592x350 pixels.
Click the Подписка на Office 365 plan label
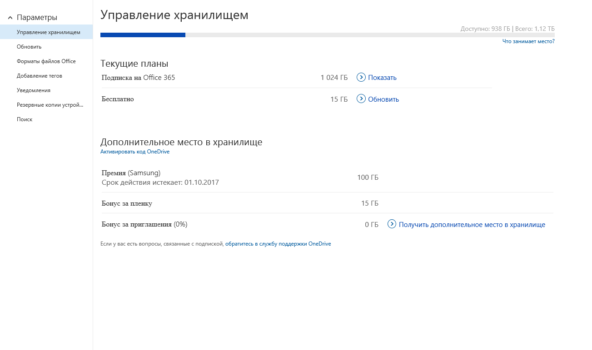[138, 78]
